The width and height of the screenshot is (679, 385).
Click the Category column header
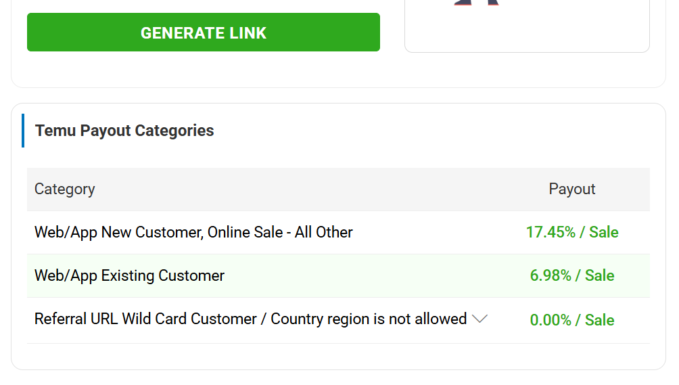65,189
